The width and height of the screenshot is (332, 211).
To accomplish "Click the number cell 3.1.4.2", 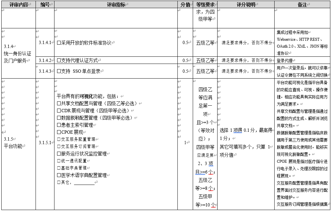I will pos(45,60).
